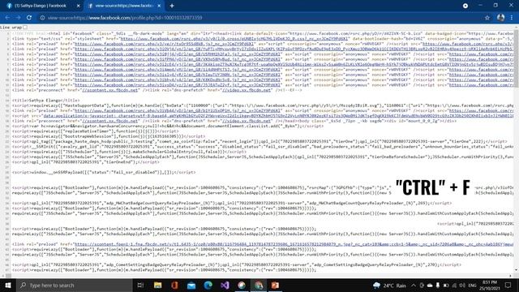This screenshot has width=519, height=292.
Task: Click the recording indicator icon in title bar
Action: click(x=465, y=6)
